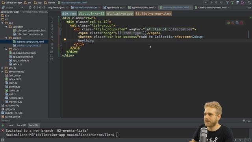Click the word Anything on line 7
The image size is (252, 142).
86,41
